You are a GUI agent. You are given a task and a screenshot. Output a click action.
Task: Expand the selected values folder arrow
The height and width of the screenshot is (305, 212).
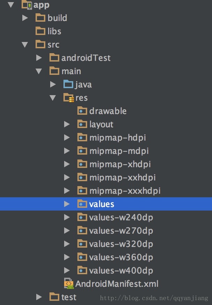point(67,204)
